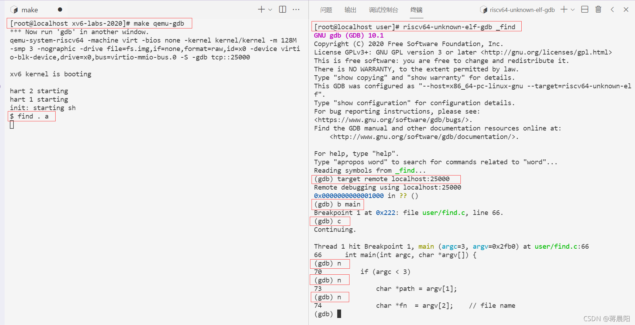Open more actions ellipsis in left pane

pyautogui.click(x=296, y=9)
